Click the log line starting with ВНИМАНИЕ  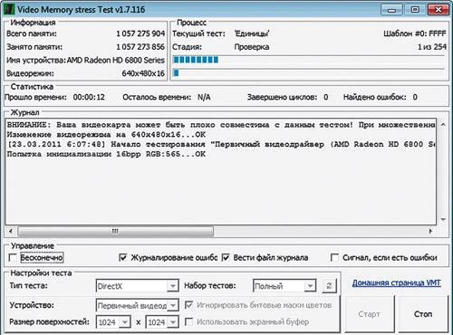tap(221, 125)
